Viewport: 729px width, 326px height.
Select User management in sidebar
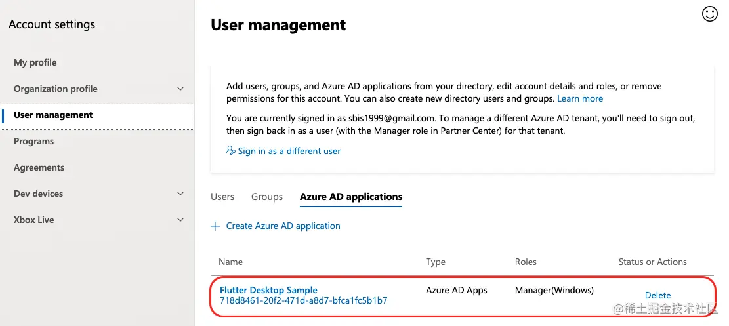(53, 115)
